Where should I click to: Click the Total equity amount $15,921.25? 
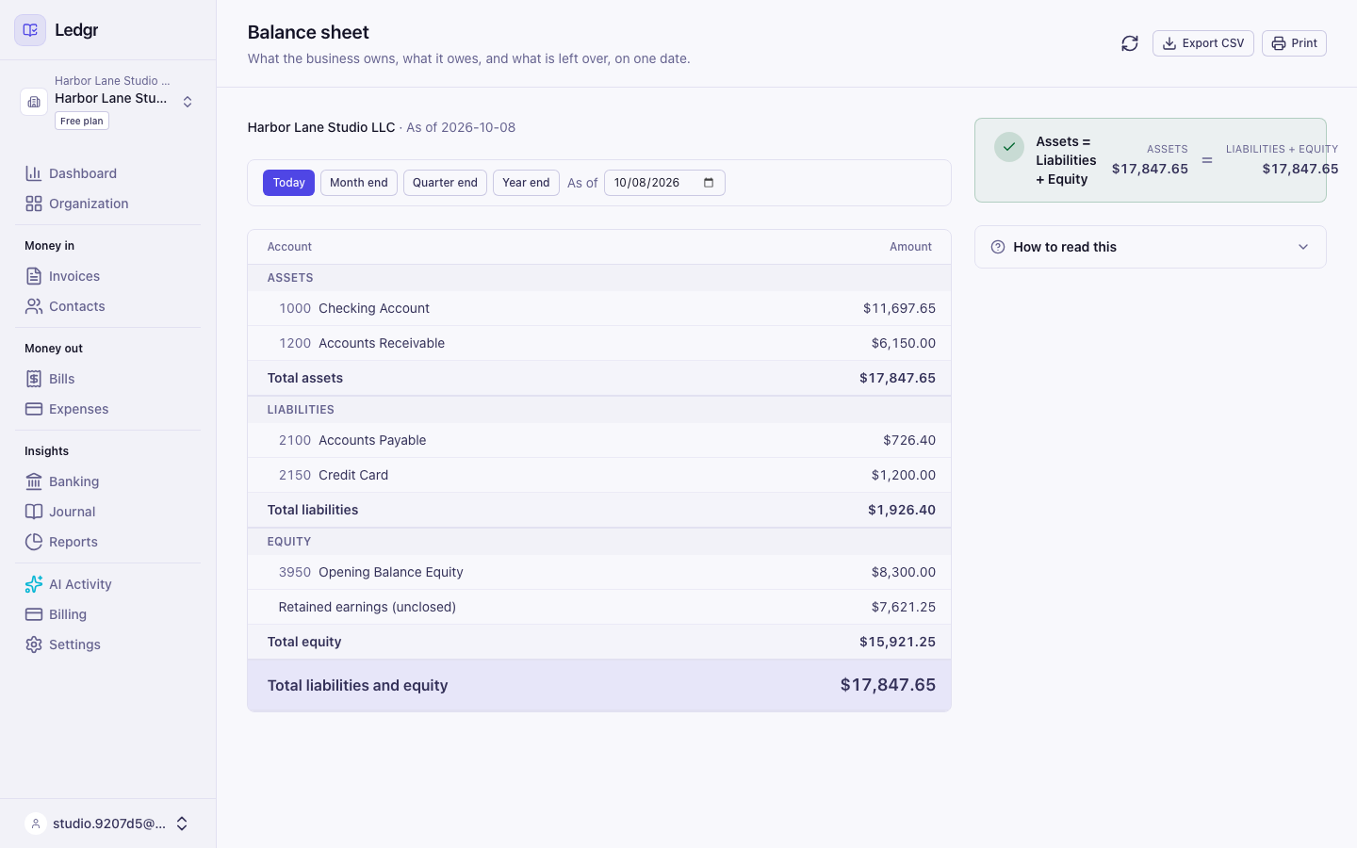[x=897, y=642]
